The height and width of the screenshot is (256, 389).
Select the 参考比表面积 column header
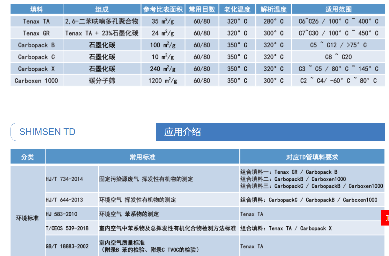click(163, 9)
